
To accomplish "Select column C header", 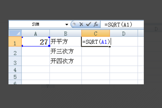I will tap(95, 33).
